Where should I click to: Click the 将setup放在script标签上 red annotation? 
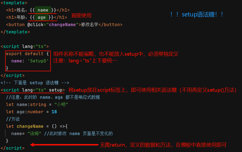point(152,90)
